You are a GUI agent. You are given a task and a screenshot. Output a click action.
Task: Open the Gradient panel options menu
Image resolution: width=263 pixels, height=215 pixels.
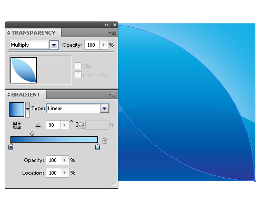click(112, 95)
